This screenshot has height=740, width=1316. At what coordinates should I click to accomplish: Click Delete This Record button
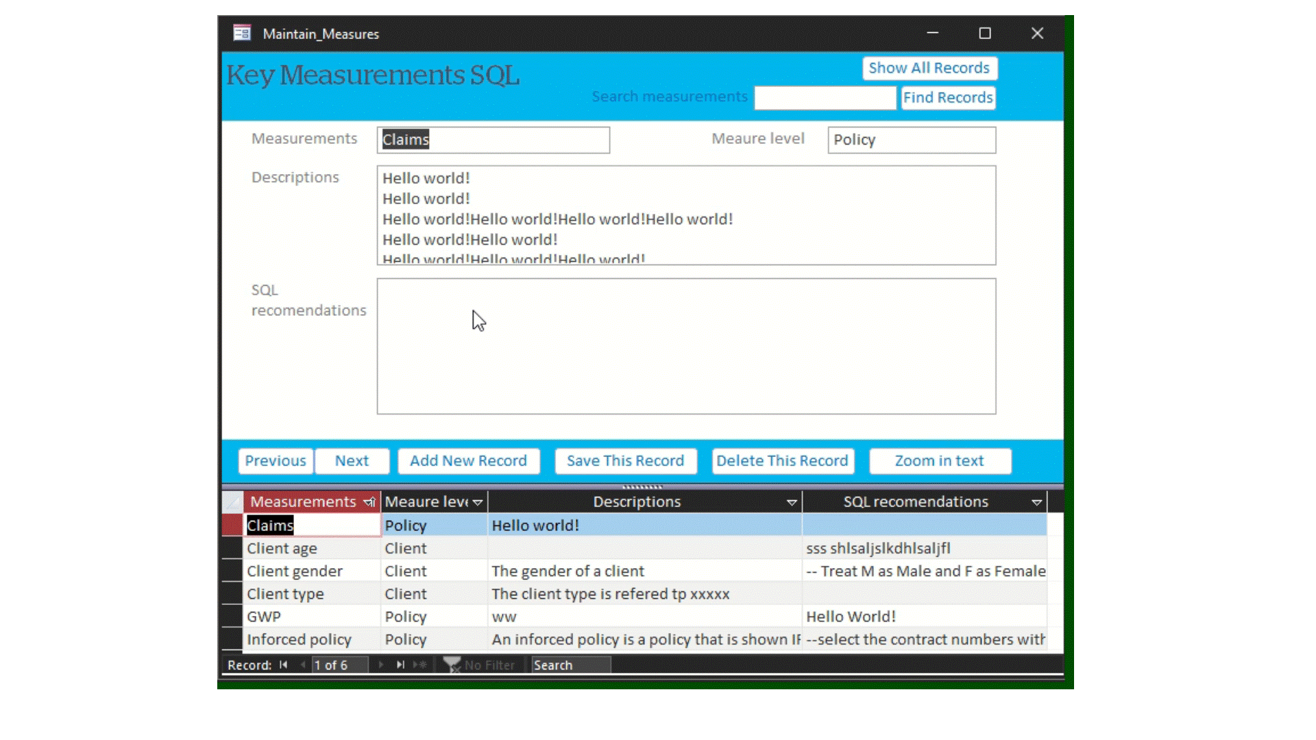pos(782,461)
